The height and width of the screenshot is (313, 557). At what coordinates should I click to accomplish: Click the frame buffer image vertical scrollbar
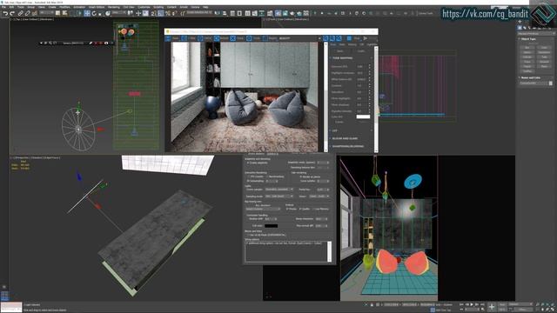click(325, 97)
